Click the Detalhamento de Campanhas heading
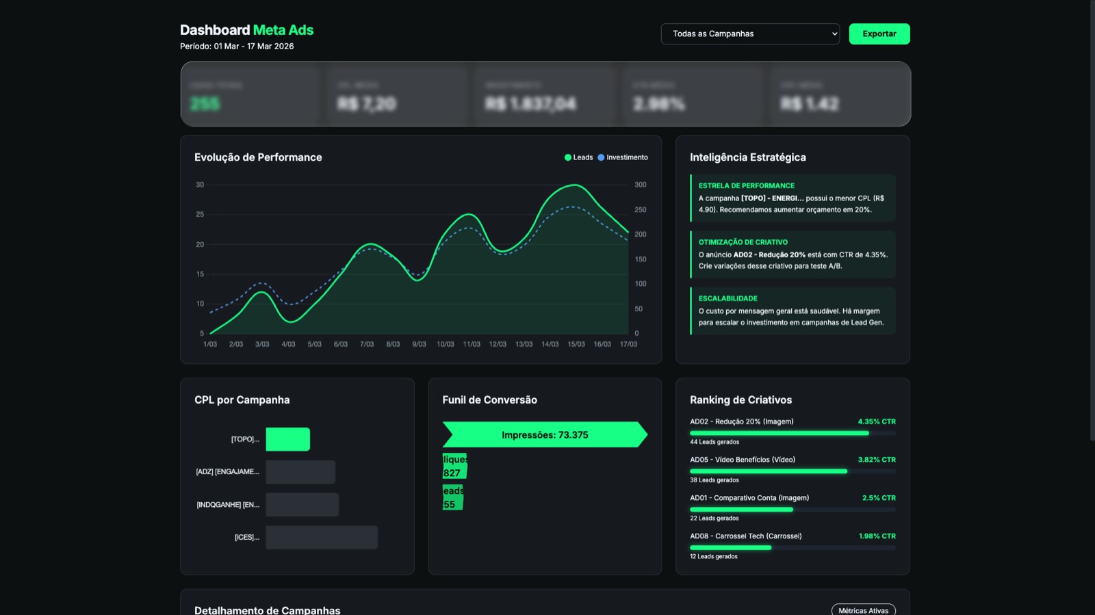1095x615 pixels. pyautogui.click(x=267, y=610)
